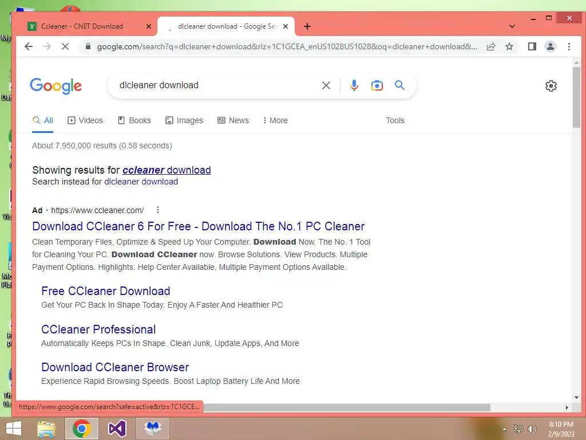Select the All results tab

click(x=42, y=120)
